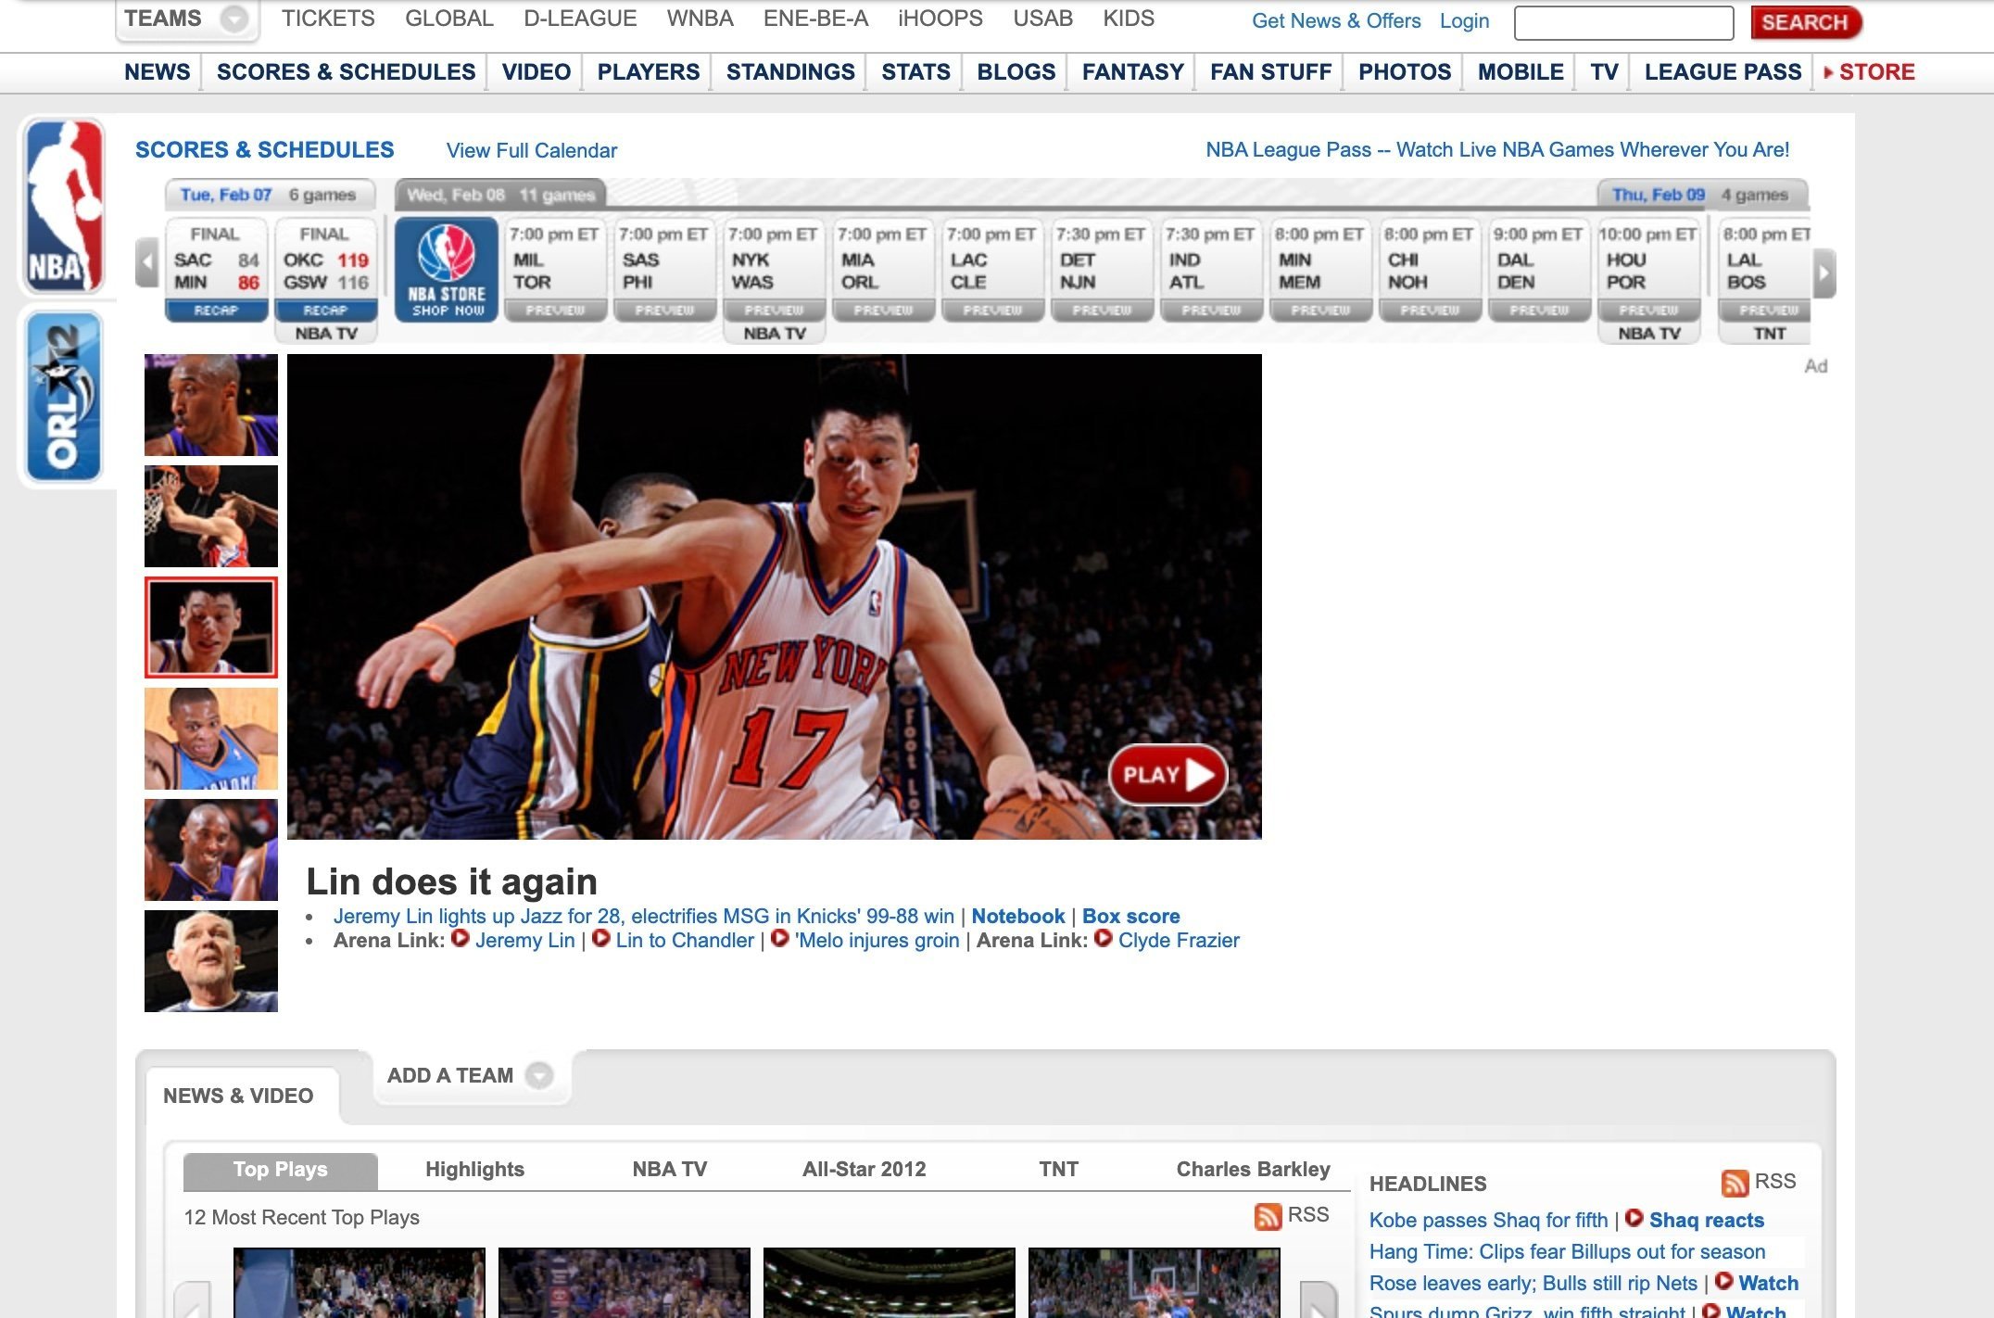Select the Russell Westbrook Thunder thumbnail
The width and height of the screenshot is (1994, 1318).
(x=211, y=739)
